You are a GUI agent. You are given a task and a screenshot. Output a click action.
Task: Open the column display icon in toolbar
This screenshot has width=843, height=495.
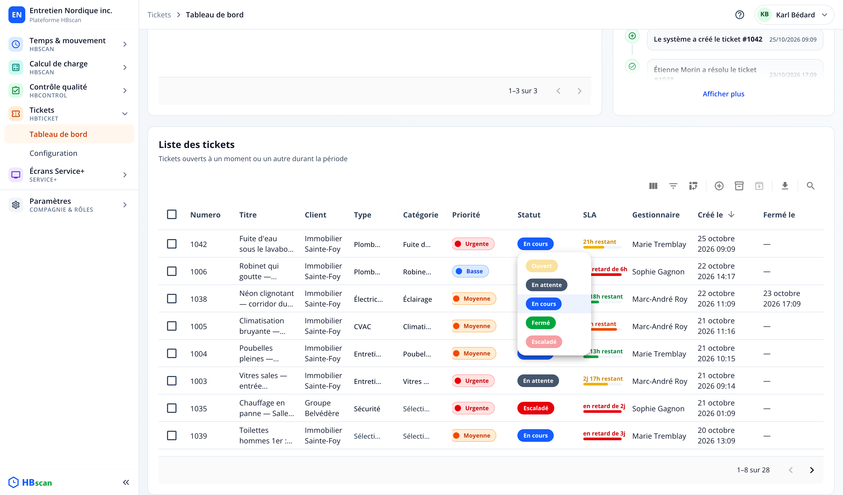(x=653, y=186)
